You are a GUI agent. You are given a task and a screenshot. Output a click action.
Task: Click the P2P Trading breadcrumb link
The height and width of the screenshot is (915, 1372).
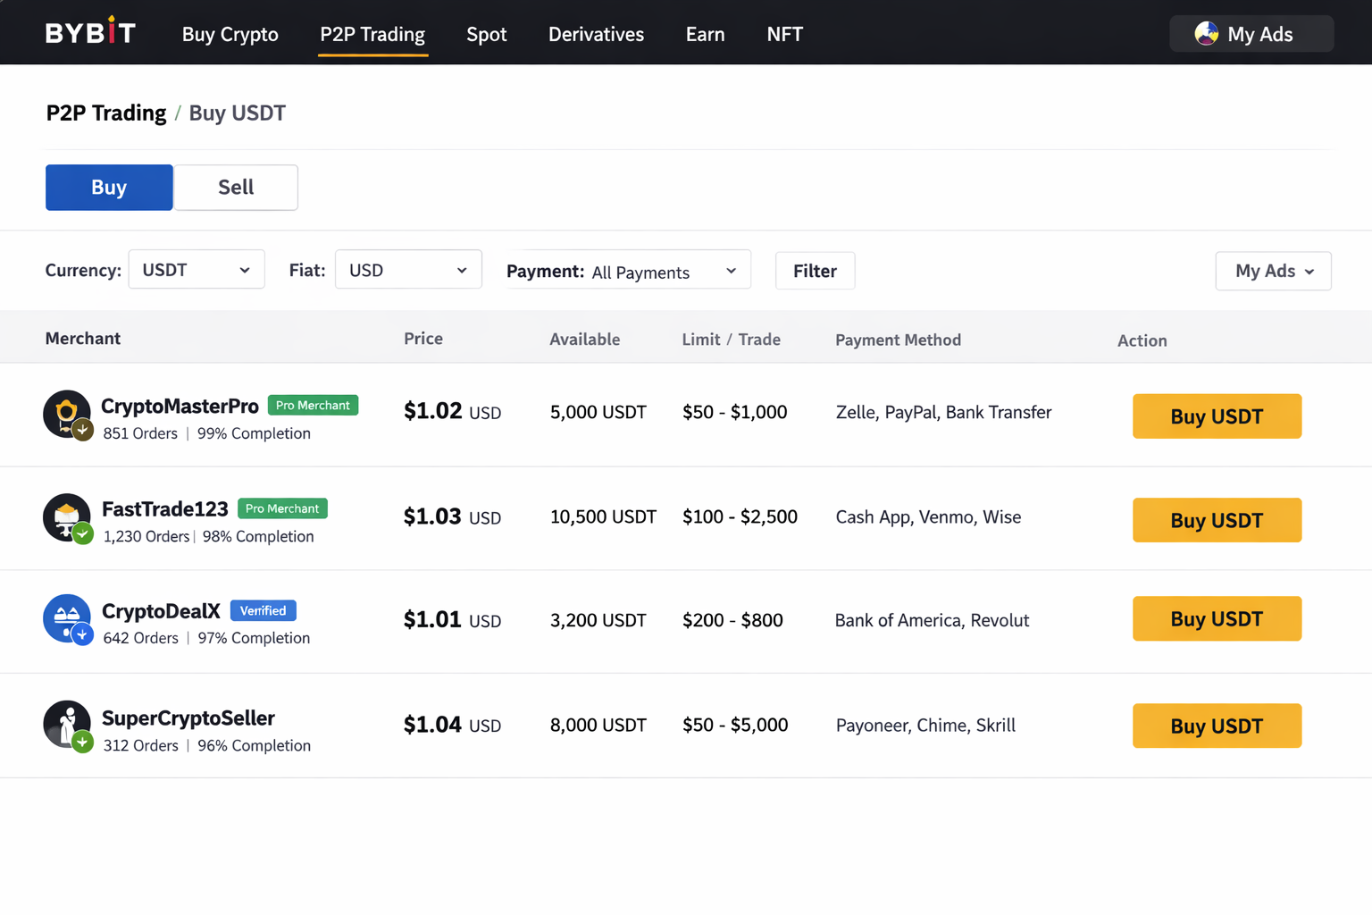click(x=106, y=113)
